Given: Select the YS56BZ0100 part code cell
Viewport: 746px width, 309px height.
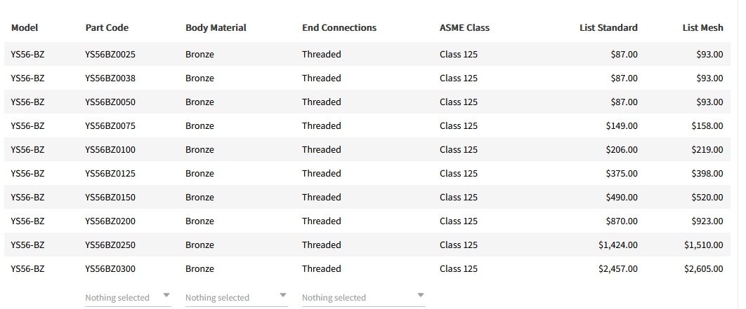Looking at the screenshot, I should [x=110, y=150].
